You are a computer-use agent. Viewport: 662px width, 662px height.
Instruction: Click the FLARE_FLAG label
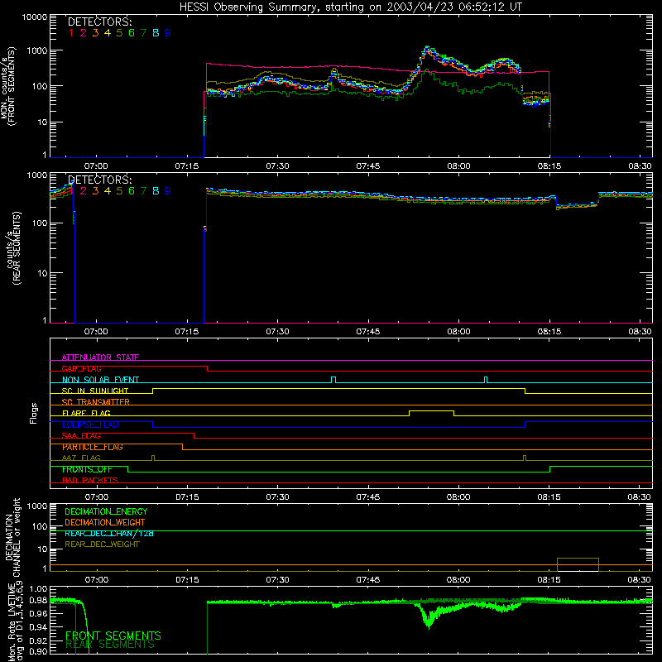(x=86, y=413)
